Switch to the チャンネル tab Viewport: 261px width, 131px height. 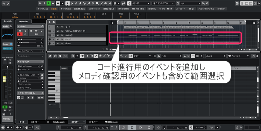tap(8, 22)
